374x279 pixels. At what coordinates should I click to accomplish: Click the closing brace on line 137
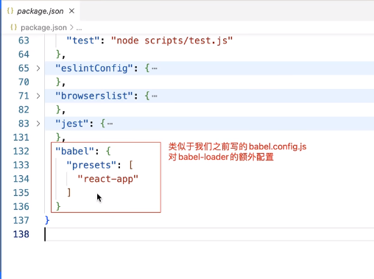tap(47, 220)
